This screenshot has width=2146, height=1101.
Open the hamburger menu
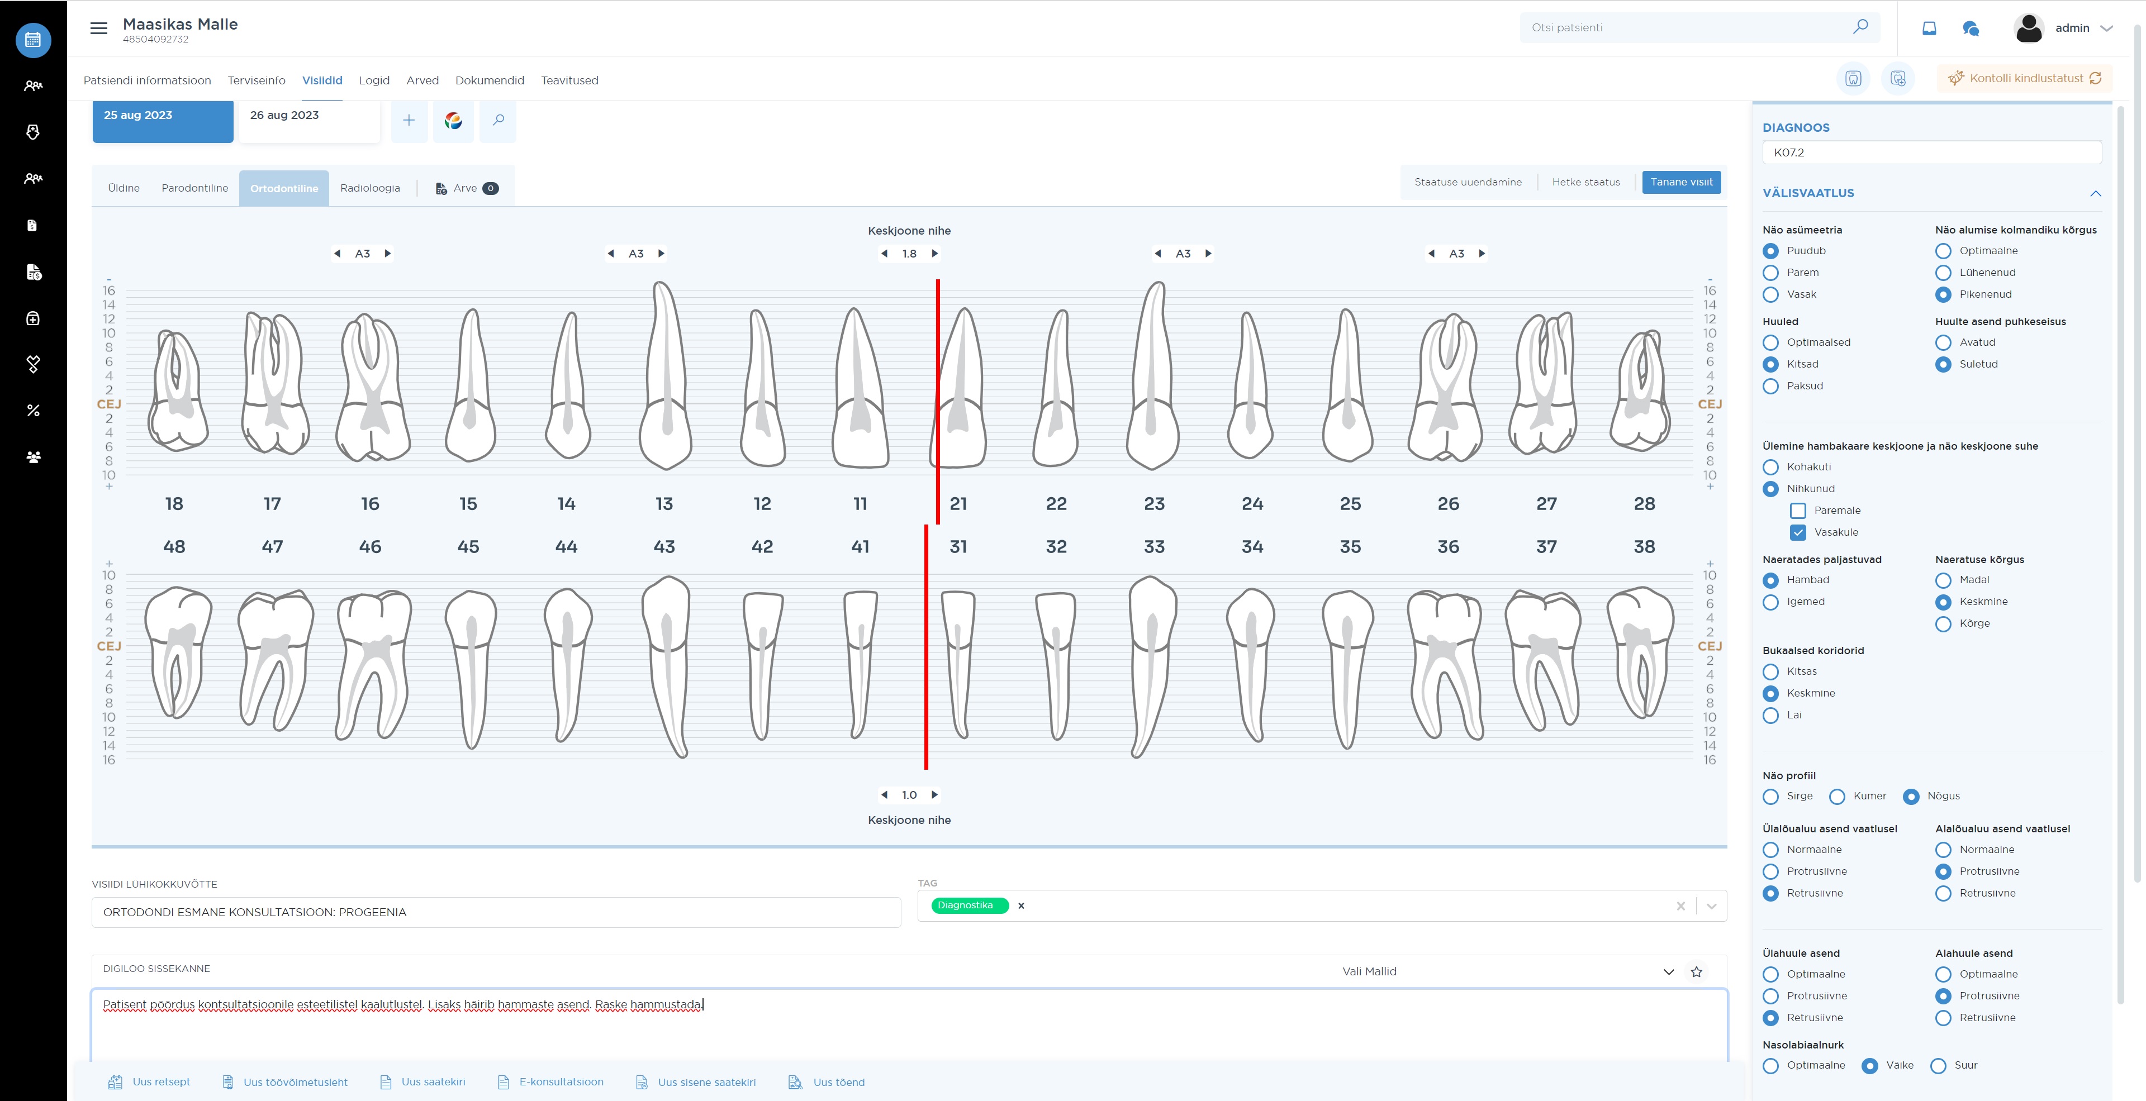(98, 28)
